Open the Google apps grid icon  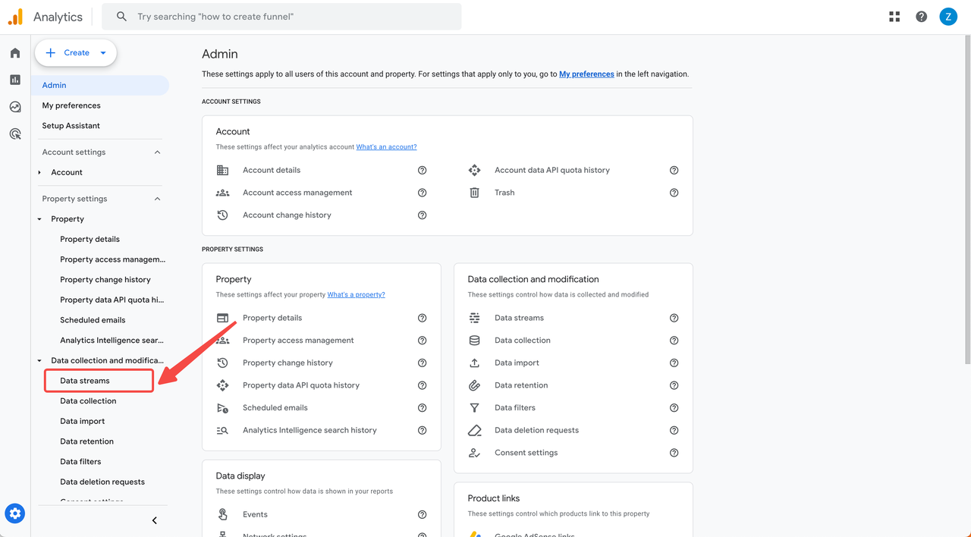click(x=894, y=17)
